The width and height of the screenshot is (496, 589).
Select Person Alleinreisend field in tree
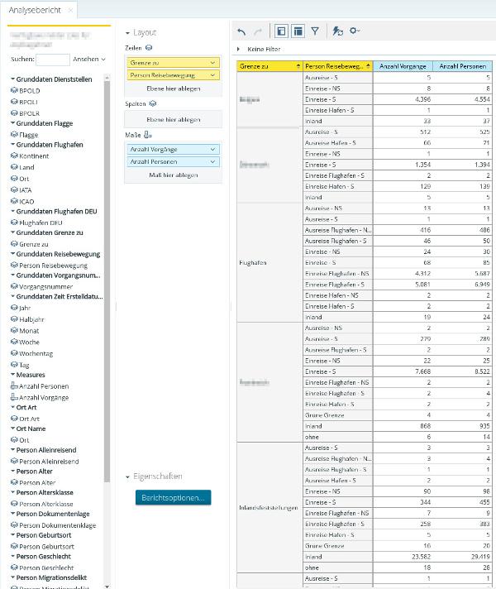point(49,462)
